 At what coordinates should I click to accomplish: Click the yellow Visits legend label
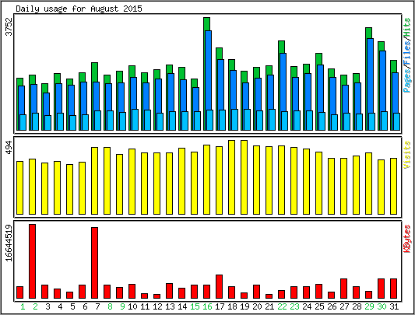[407, 155]
